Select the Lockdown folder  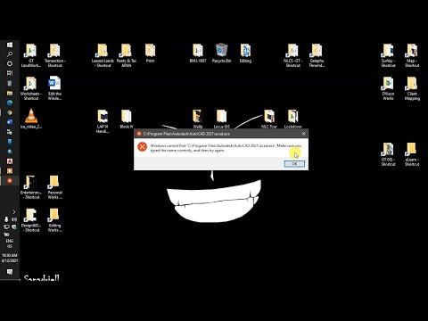(x=292, y=119)
